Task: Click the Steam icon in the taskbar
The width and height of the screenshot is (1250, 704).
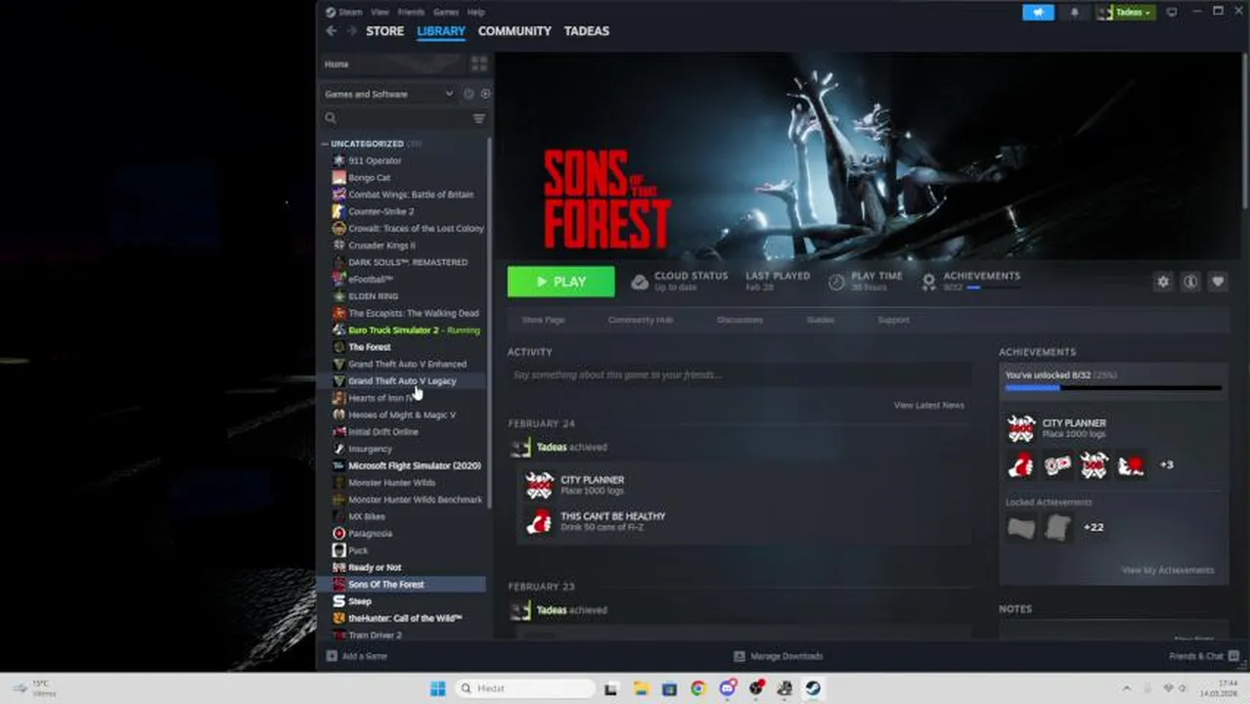Action: tap(813, 688)
